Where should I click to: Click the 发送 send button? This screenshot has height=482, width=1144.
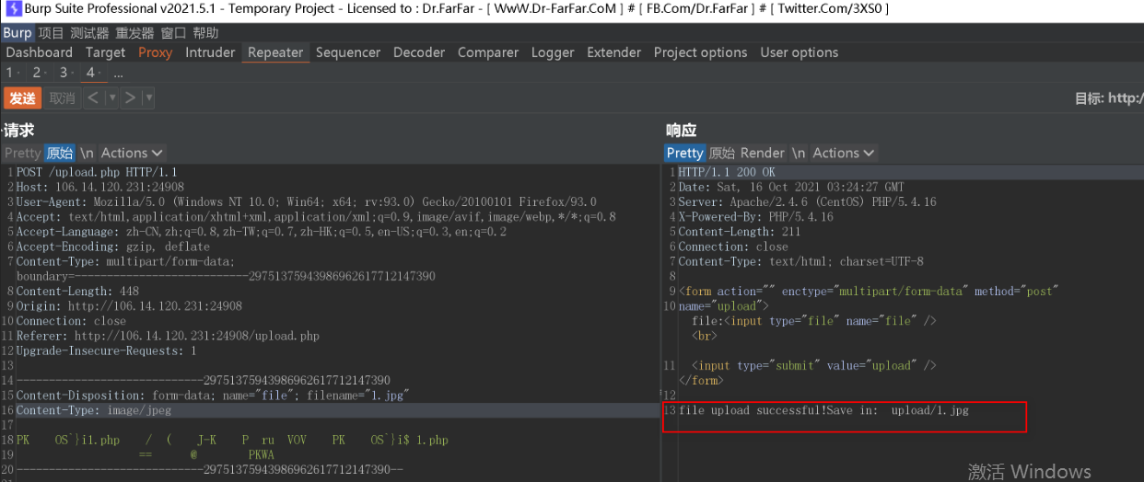[x=22, y=98]
